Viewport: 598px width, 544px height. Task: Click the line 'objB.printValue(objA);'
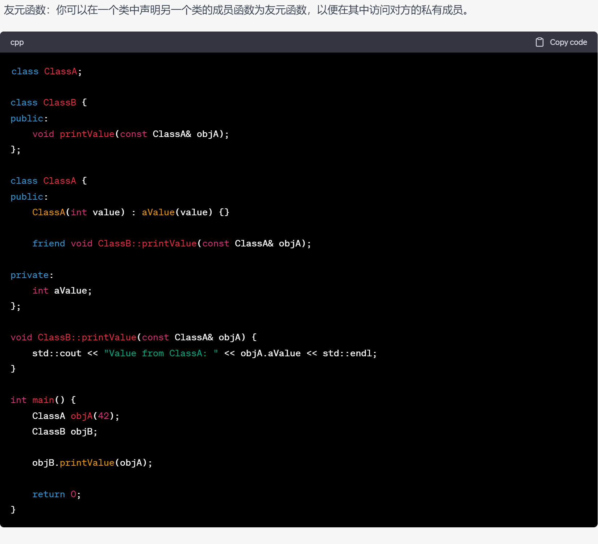(x=92, y=463)
